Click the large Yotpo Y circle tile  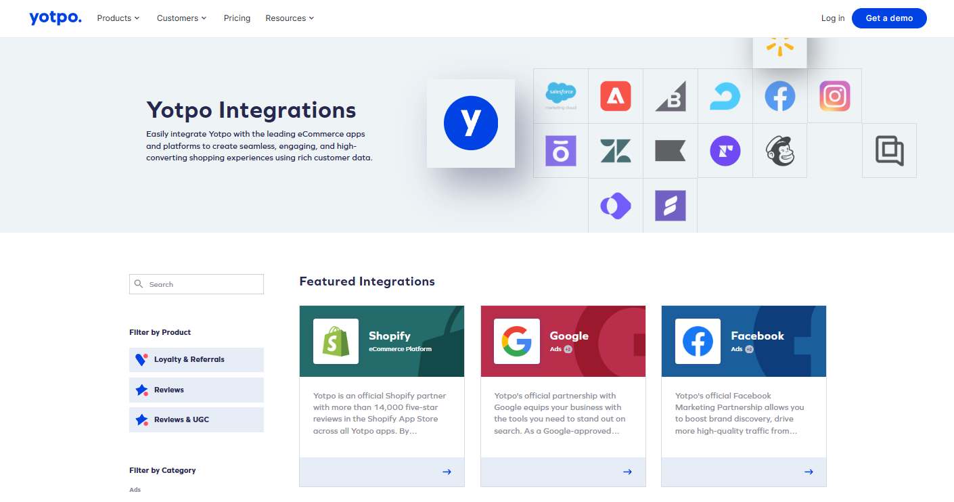(x=470, y=123)
